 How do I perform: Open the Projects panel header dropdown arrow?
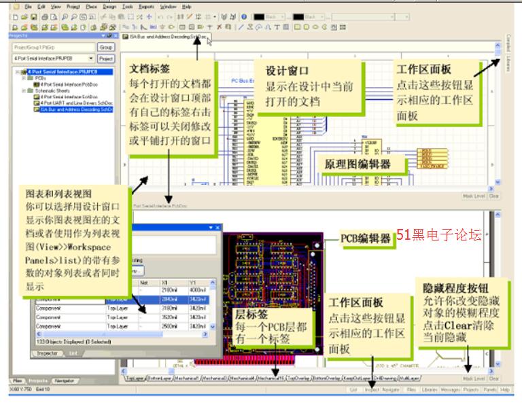(x=103, y=35)
